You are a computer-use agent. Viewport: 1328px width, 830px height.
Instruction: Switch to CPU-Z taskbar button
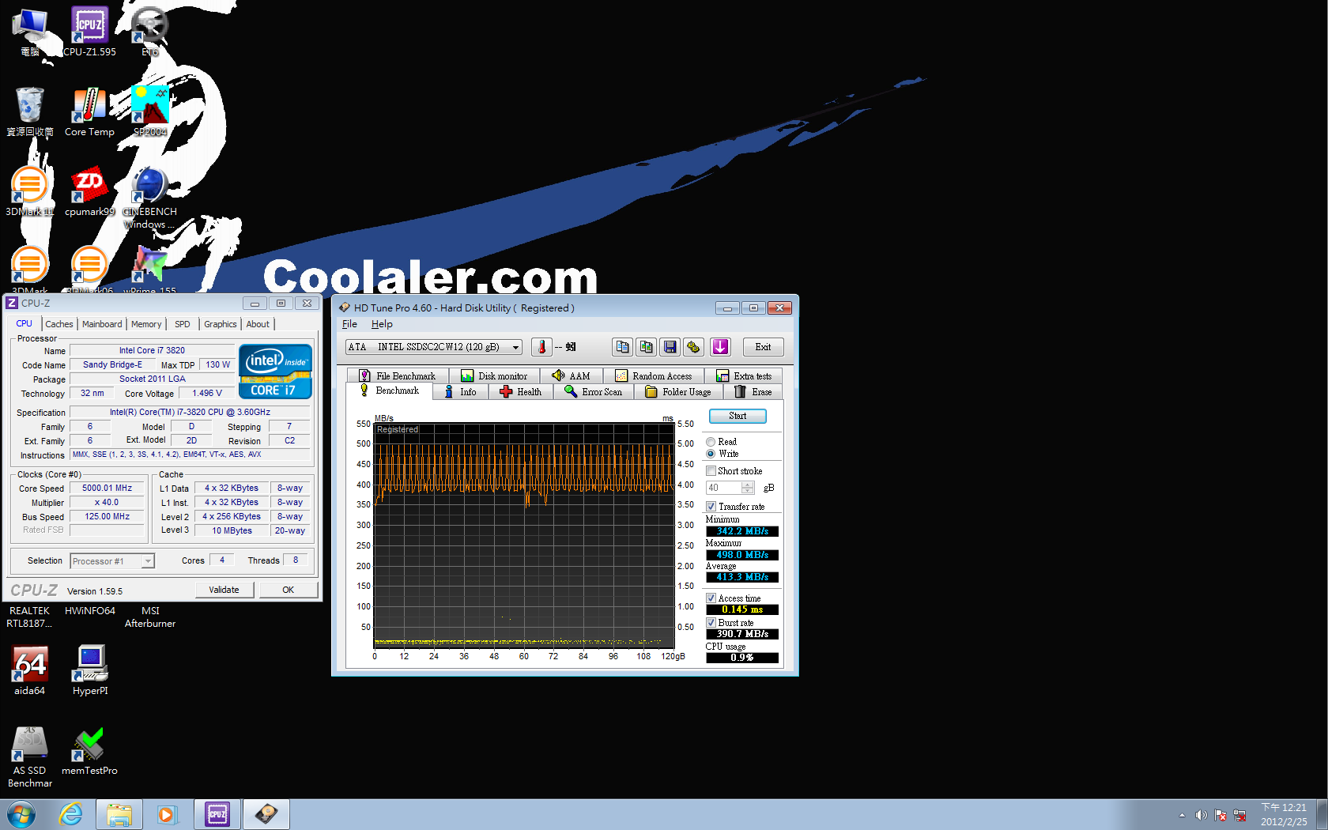click(217, 814)
